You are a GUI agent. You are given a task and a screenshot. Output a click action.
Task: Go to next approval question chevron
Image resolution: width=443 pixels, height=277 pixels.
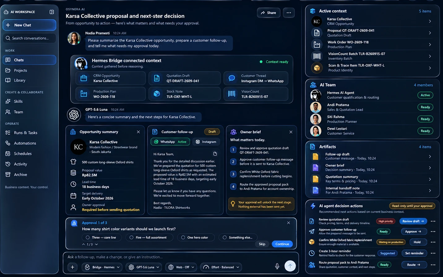pyautogui.click(x=97, y=245)
